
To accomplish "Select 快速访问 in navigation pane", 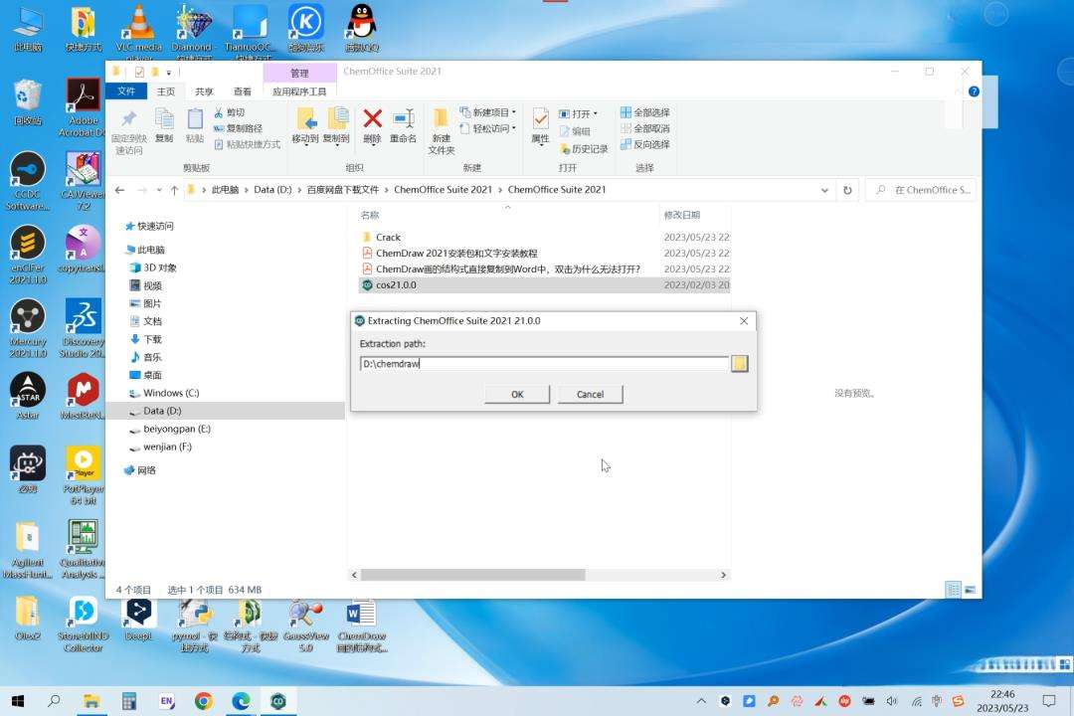I will point(150,226).
